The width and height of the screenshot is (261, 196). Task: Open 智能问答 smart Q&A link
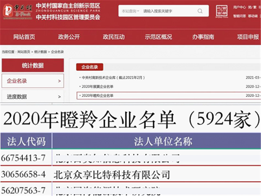pos(239,16)
